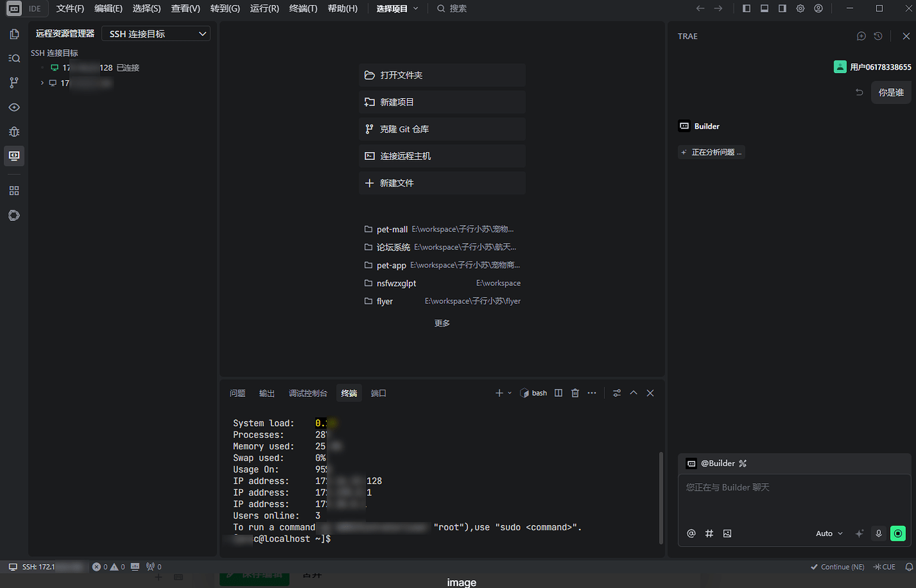Open the Extensions grid icon

[14, 190]
